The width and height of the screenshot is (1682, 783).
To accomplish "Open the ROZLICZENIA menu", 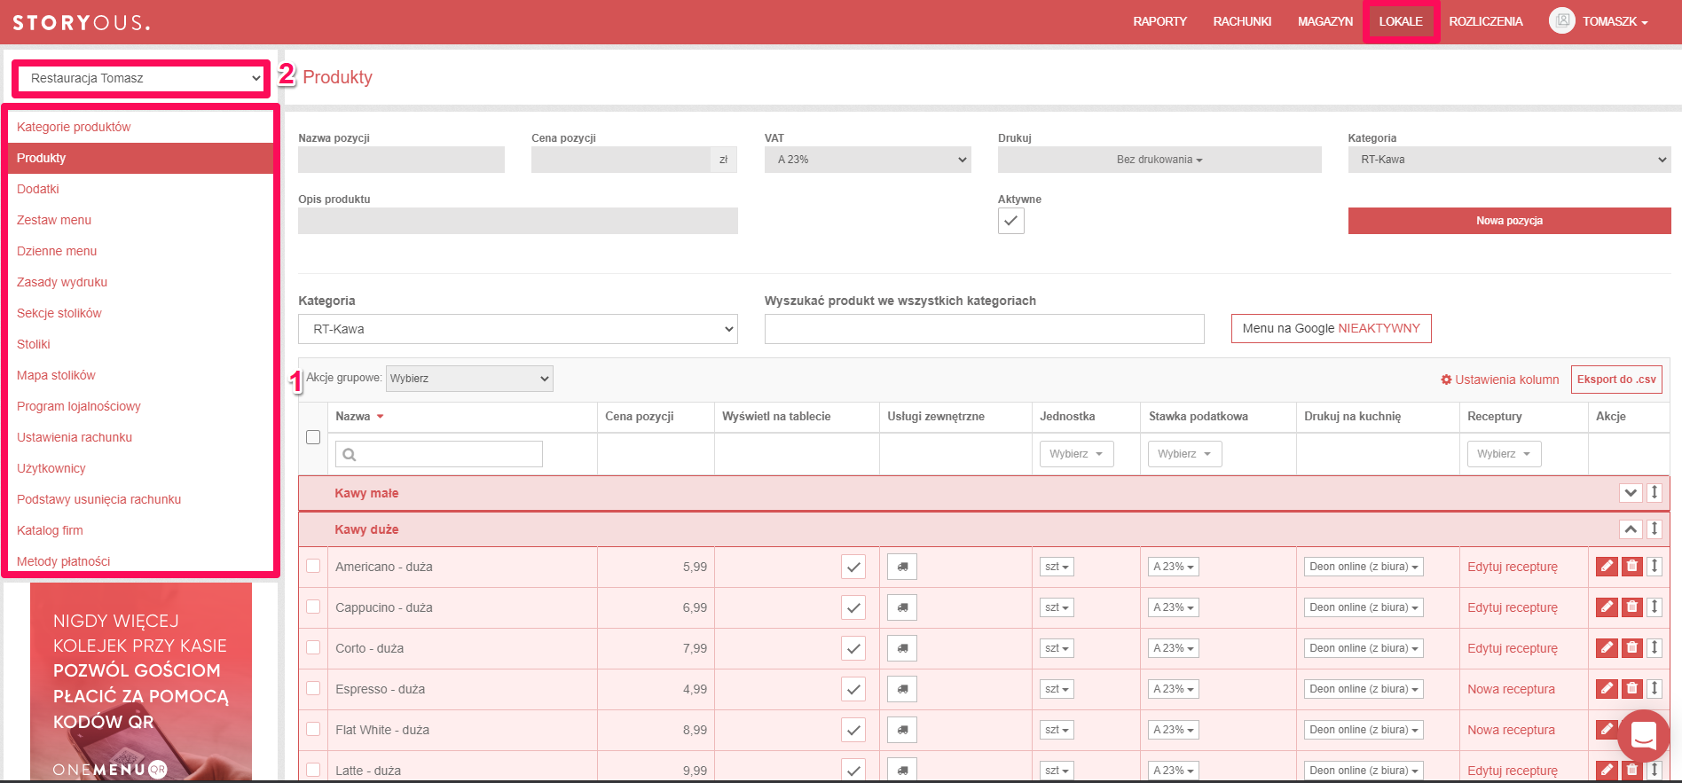I will [x=1486, y=21].
